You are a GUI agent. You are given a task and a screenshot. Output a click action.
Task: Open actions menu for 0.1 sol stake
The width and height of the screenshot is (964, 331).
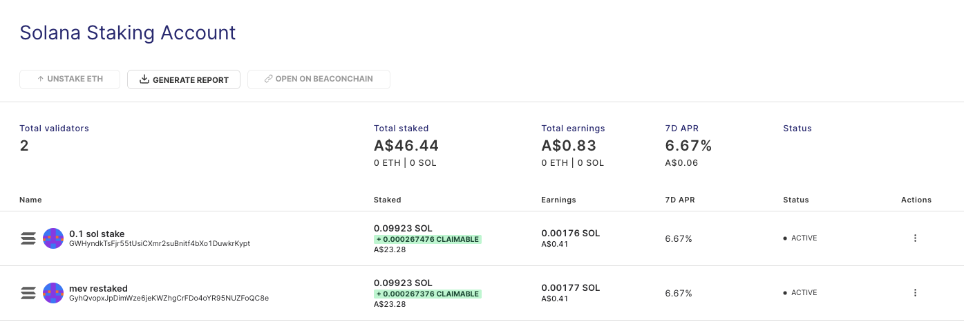[x=915, y=238]
